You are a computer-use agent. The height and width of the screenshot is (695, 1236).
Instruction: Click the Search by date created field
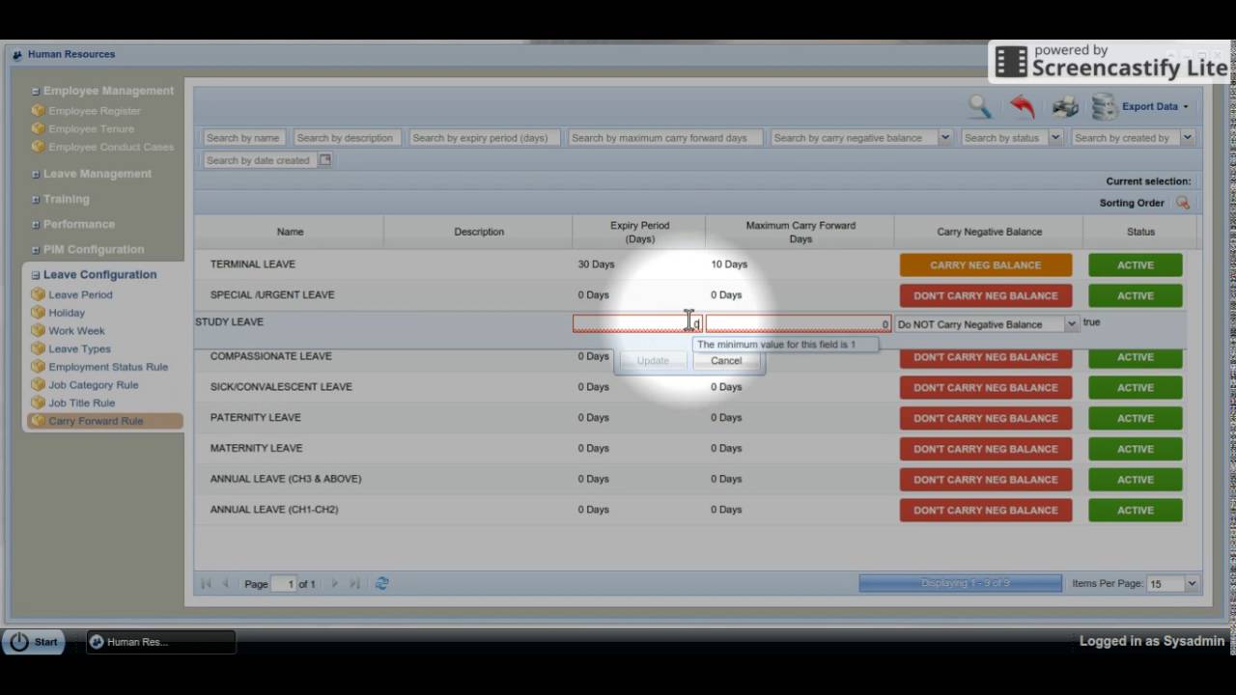coord(260,160)
